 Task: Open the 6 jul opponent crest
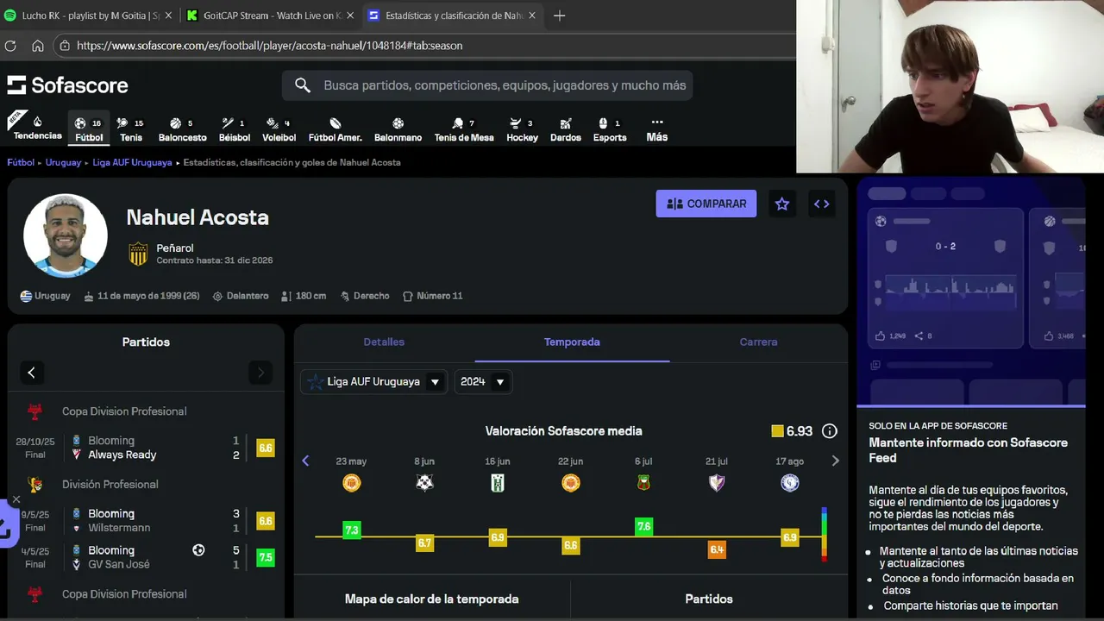coord(643,483)
